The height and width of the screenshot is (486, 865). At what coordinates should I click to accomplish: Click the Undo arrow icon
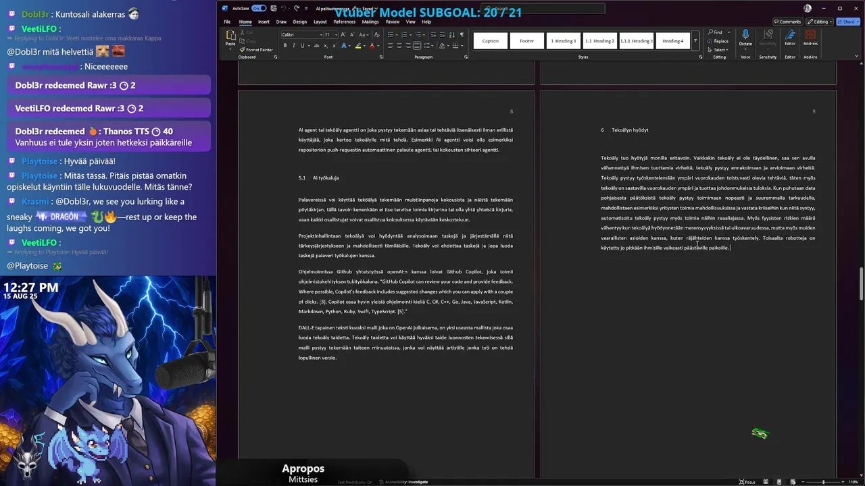pyautogui.click(x=284, y=8)
